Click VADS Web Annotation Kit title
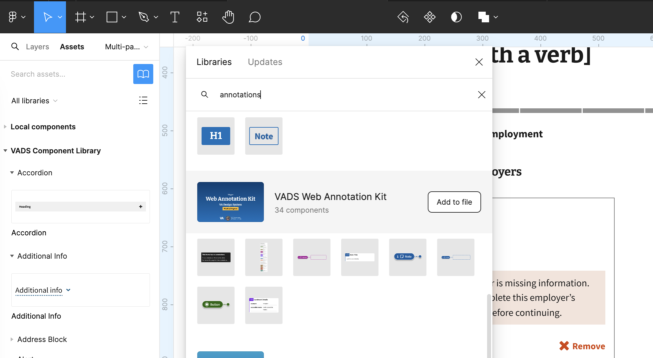Viewport: 653px width, 358px height. point(330,197)
